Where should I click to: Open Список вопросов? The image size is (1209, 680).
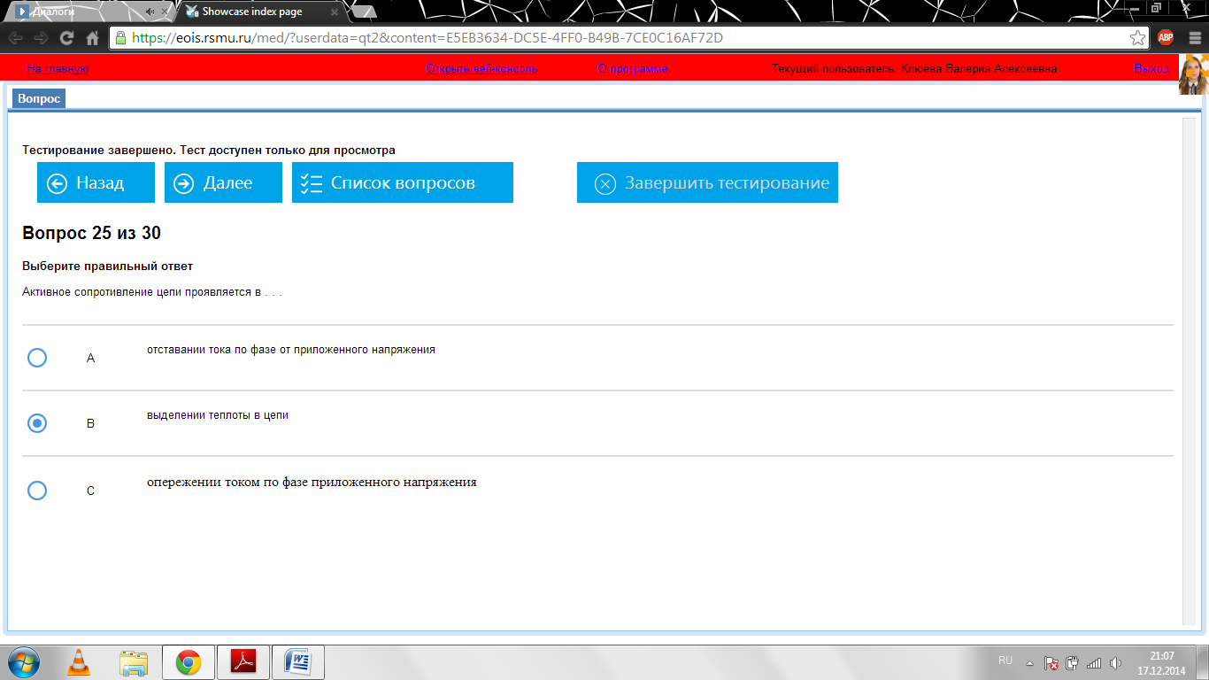[403, 182]
